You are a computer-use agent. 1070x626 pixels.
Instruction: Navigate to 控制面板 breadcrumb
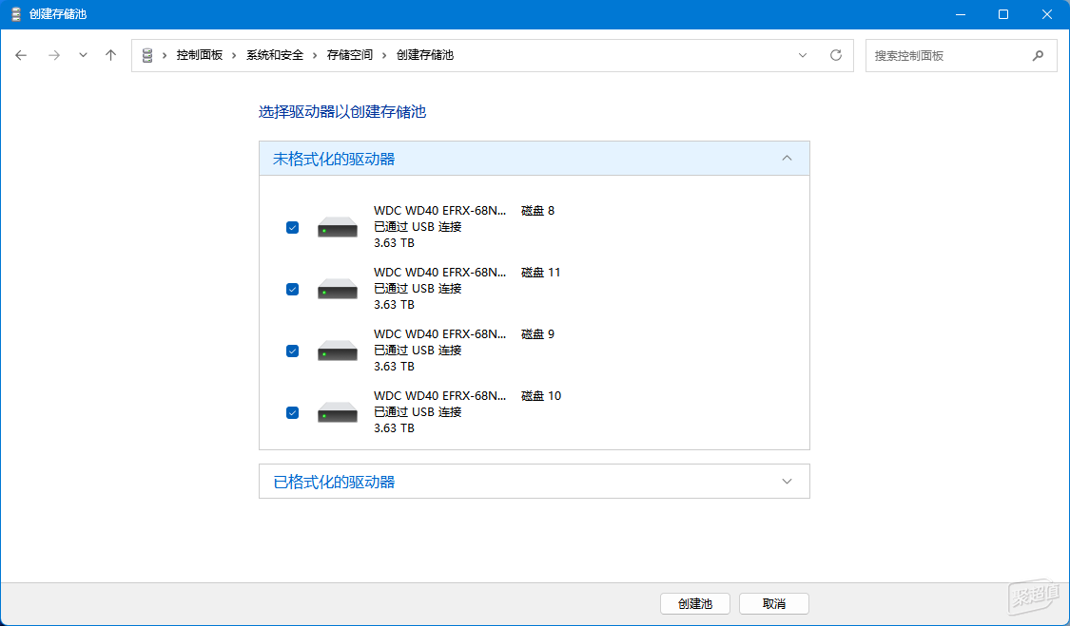[x=200, y=55]
